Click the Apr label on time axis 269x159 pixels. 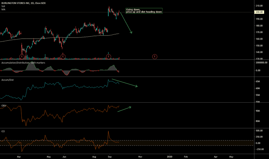click(x=216, y=157)
